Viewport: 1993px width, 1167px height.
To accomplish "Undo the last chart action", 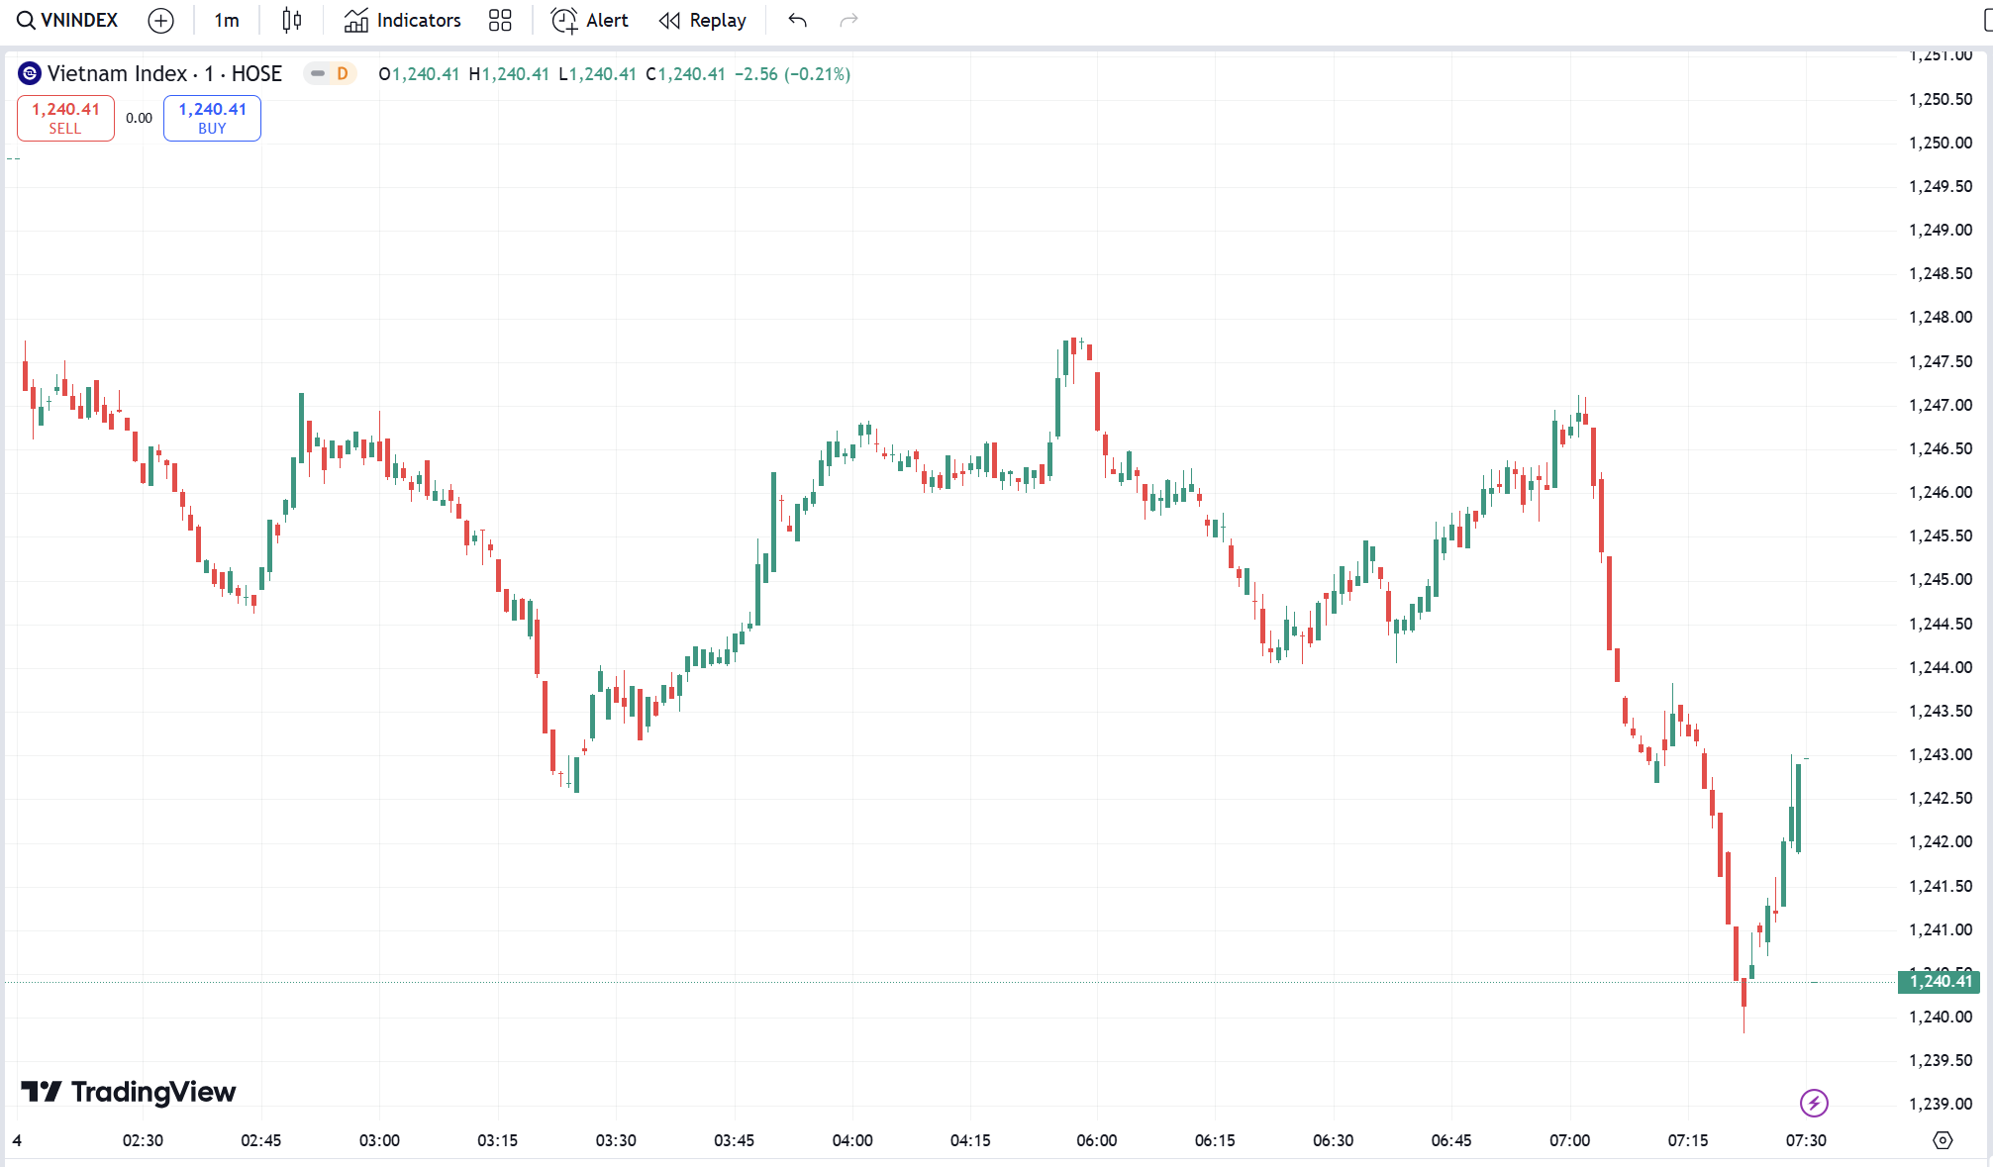I will click(x=798, y=20).
